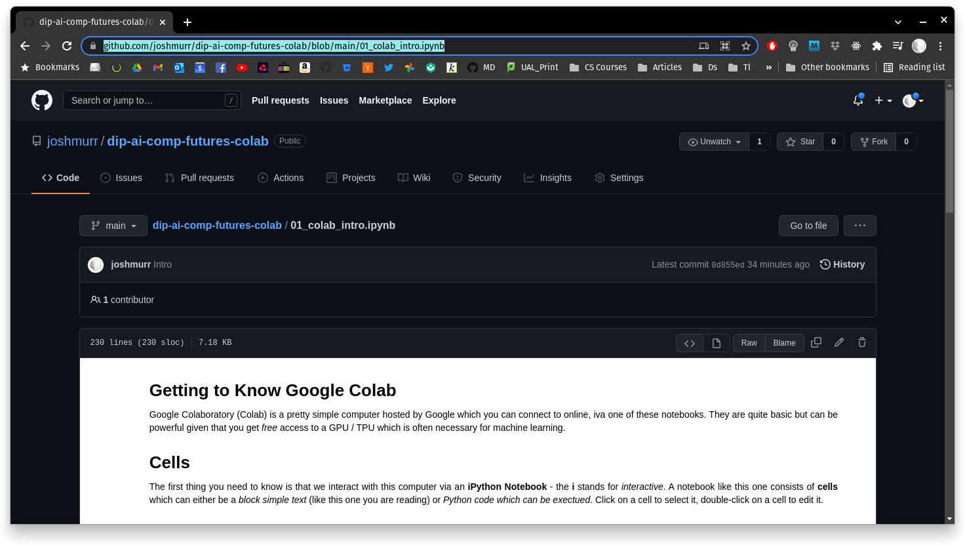Viewport: 965px width, 545px height.
Task: Open the Security tab
Action: click(477, 178)
